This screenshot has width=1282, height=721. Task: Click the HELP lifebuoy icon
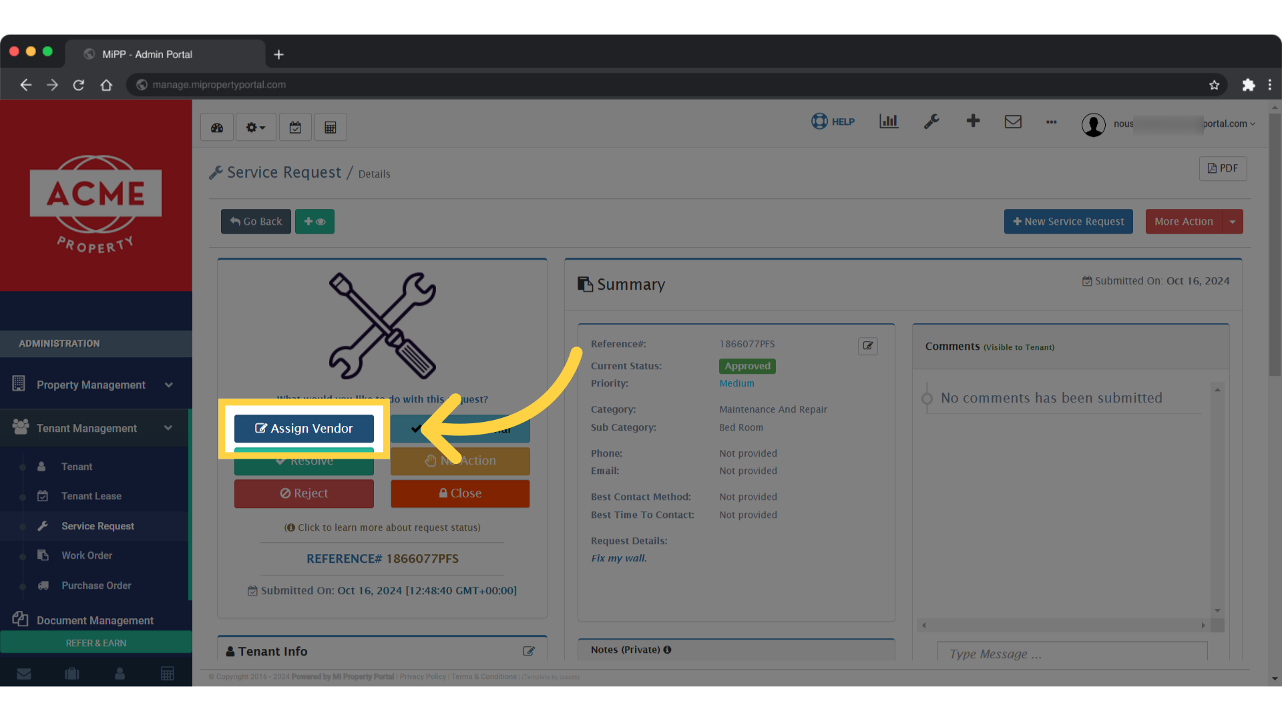[820, 121]
